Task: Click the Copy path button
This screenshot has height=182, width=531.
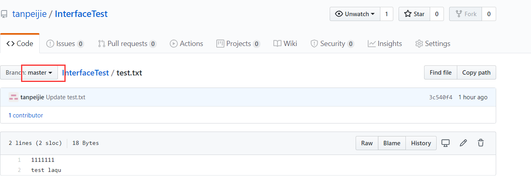Action: click(x=476, y=73)
